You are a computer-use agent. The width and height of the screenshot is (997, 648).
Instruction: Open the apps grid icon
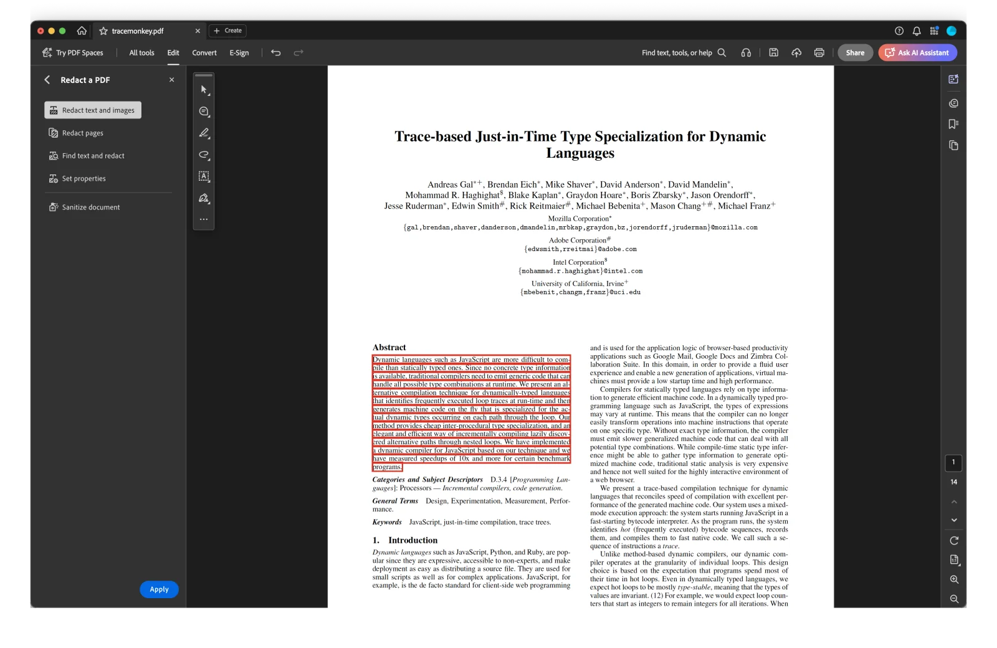click(x=934, y=31)
